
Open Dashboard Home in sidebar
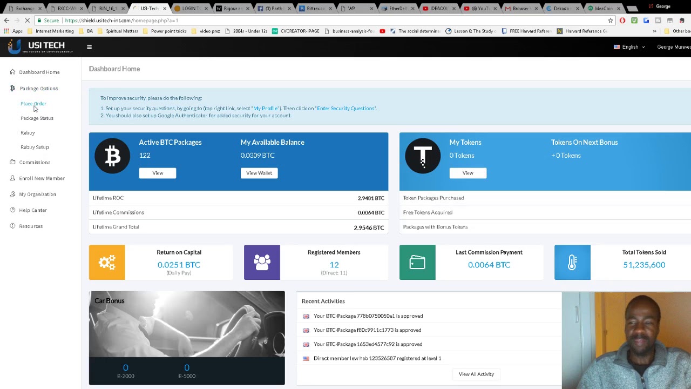tap(39, 72)
